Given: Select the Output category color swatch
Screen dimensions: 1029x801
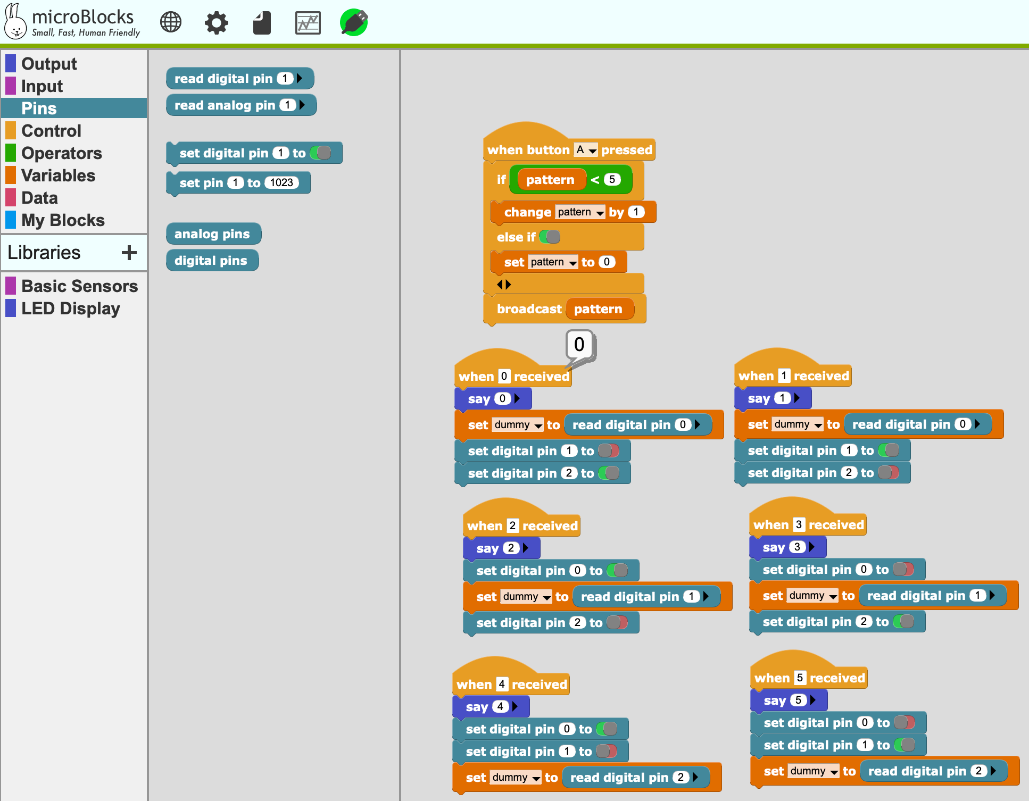Looking at the screenshot, I should coord(11,63).
